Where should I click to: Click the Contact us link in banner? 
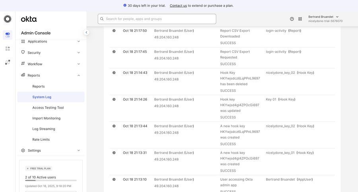178,6
